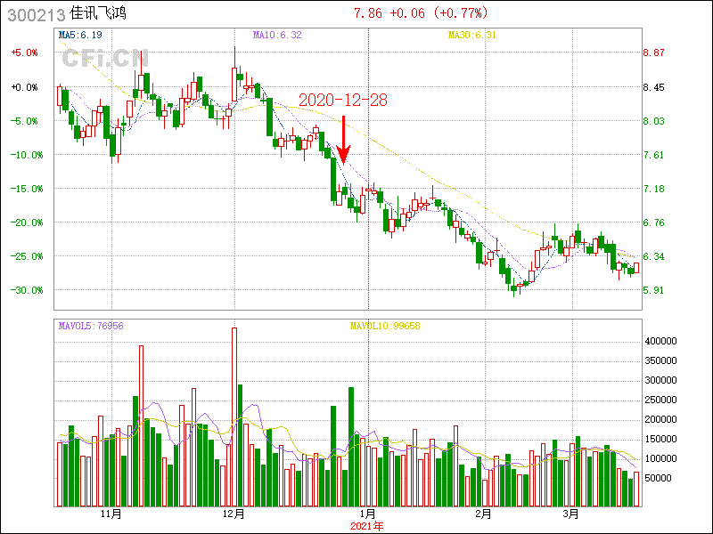Click the 6.76 price axis label
The image size is (713, 534).
[x=653, y=222]
